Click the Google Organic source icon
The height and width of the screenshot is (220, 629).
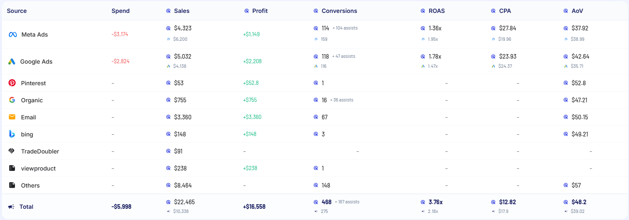point(12,100)
